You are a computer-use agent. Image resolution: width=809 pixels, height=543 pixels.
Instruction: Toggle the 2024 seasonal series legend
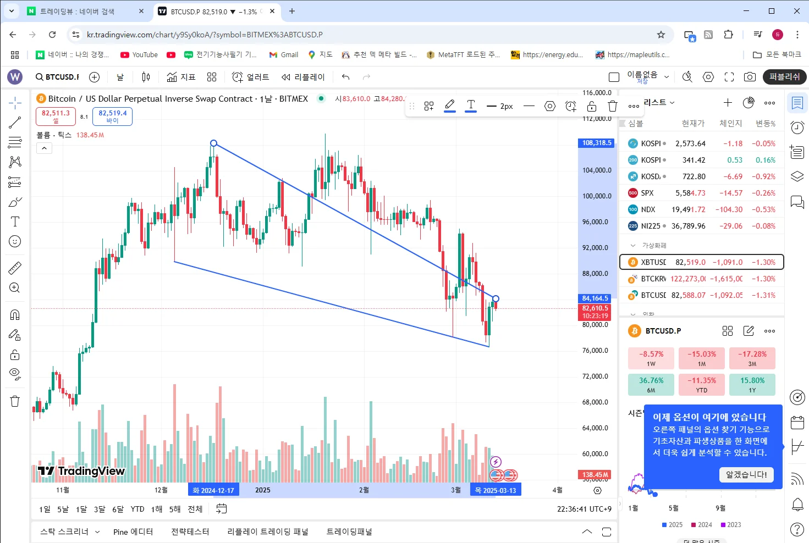click(x=702, y=525)
